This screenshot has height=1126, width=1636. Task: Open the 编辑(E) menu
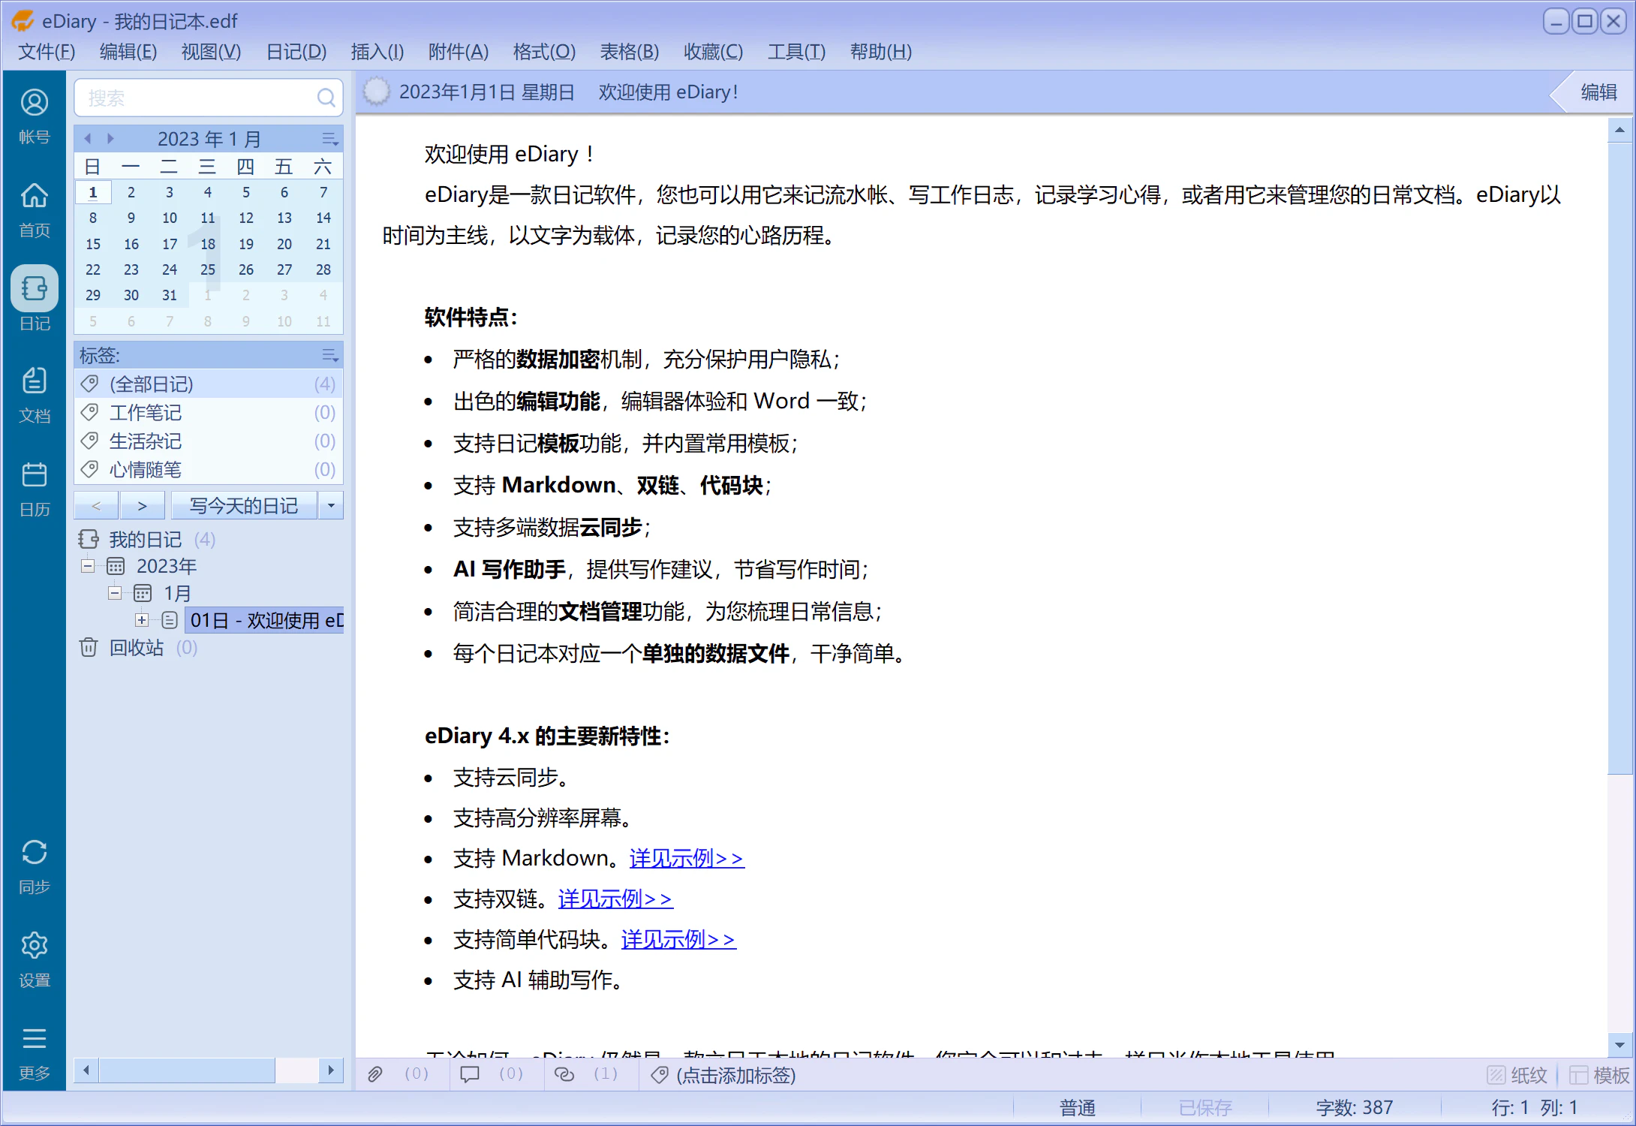click(x=128, y=51)
